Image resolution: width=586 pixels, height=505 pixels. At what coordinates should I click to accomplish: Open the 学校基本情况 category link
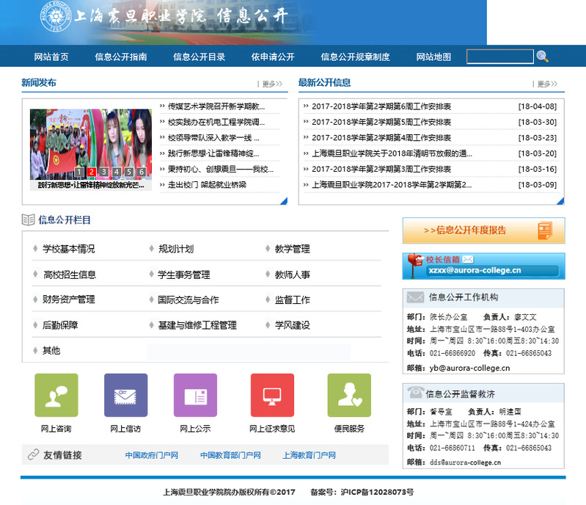[x=68, y=249]
